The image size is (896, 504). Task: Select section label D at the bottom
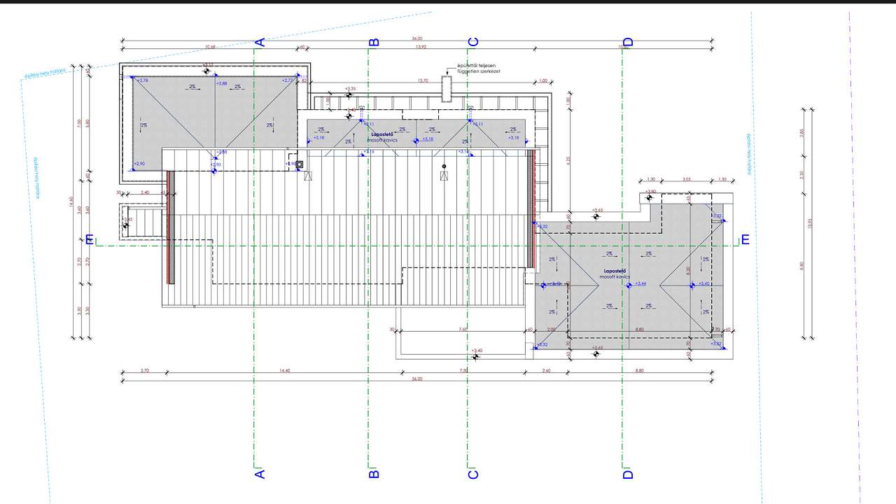click(x=627, y=474)
